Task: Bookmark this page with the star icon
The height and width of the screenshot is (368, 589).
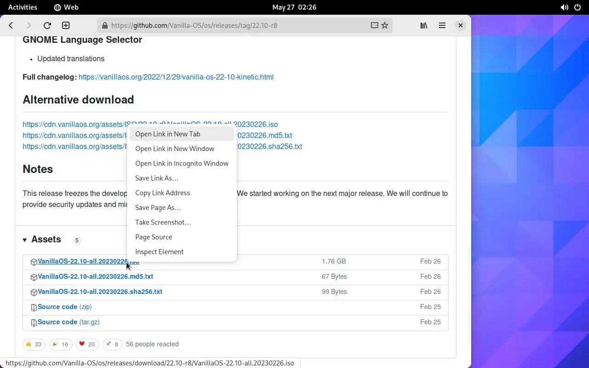Action: [385, 25]
